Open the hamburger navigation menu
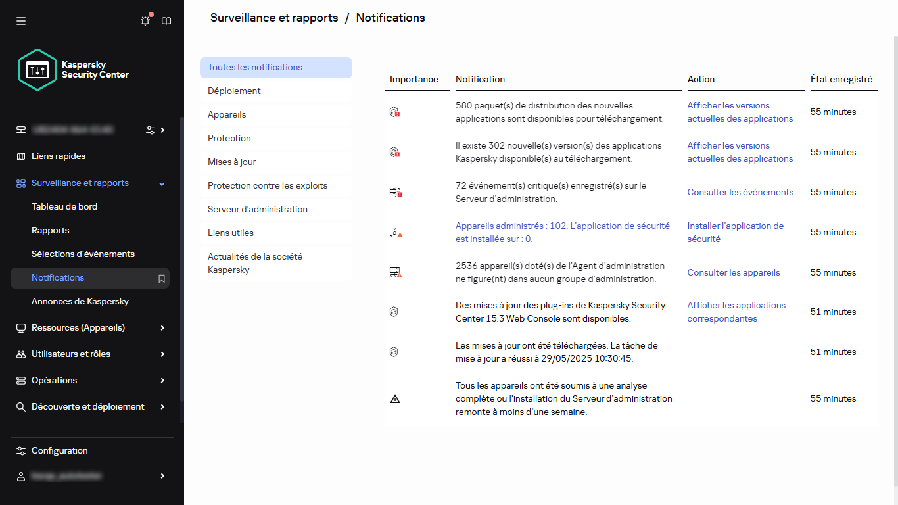Image resolution: width=898 pixels, height=505 pixels. coord(20,20)
